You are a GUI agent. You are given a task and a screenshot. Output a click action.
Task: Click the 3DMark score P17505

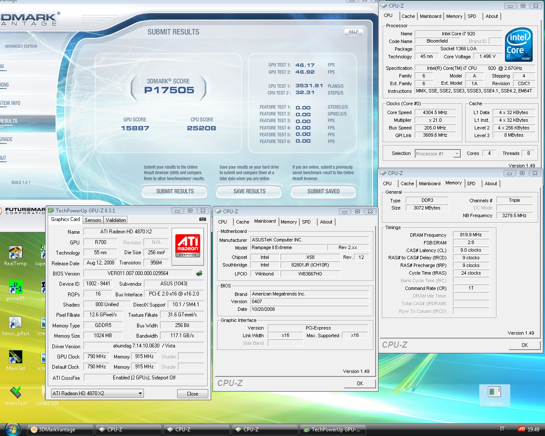pos(169,90)
